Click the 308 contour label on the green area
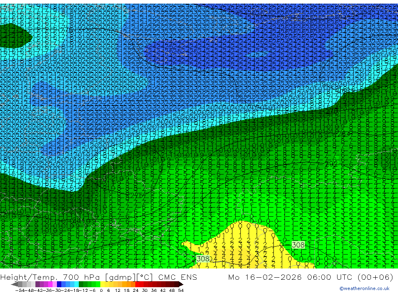Image resolution: width=398 pixels, height=292 pixels. [298, 245]
